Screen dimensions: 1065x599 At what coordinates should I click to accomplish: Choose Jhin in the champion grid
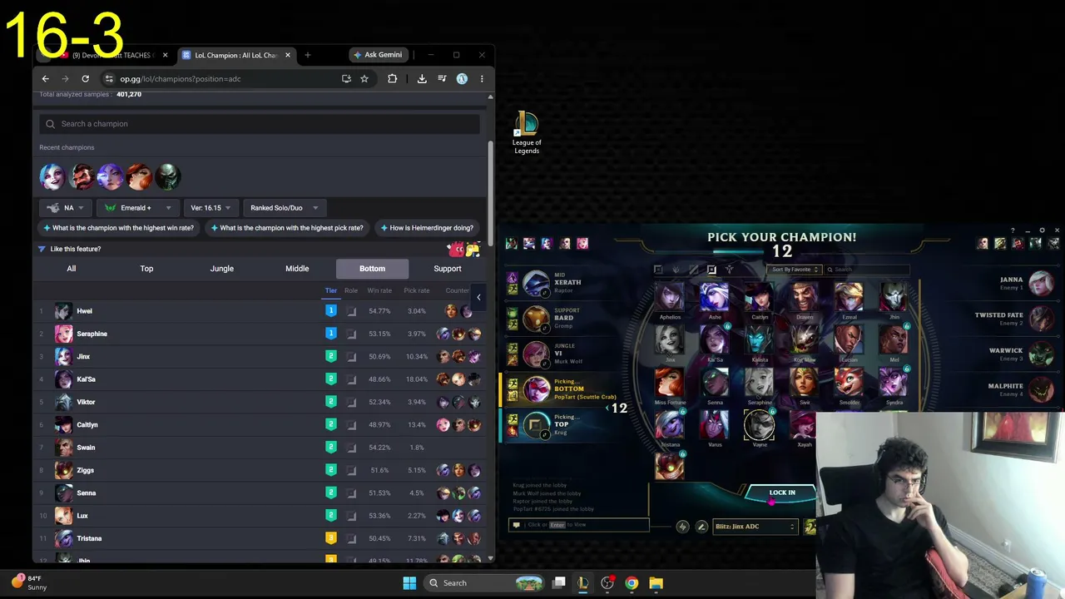[894, 298]
